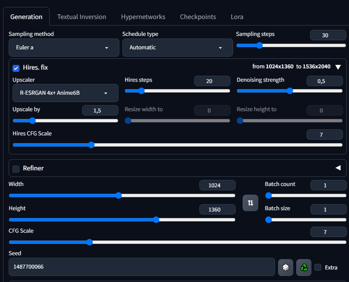
Task: Click the Resize width to slider
Action: coord(177,121)
